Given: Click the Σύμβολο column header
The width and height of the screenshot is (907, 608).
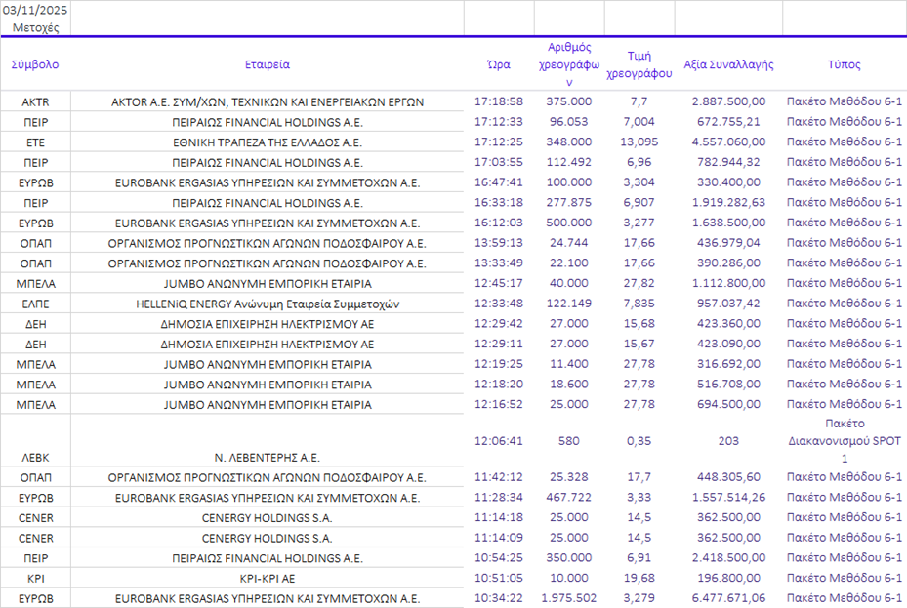Looking at the screenshot, I should (35, 64).
